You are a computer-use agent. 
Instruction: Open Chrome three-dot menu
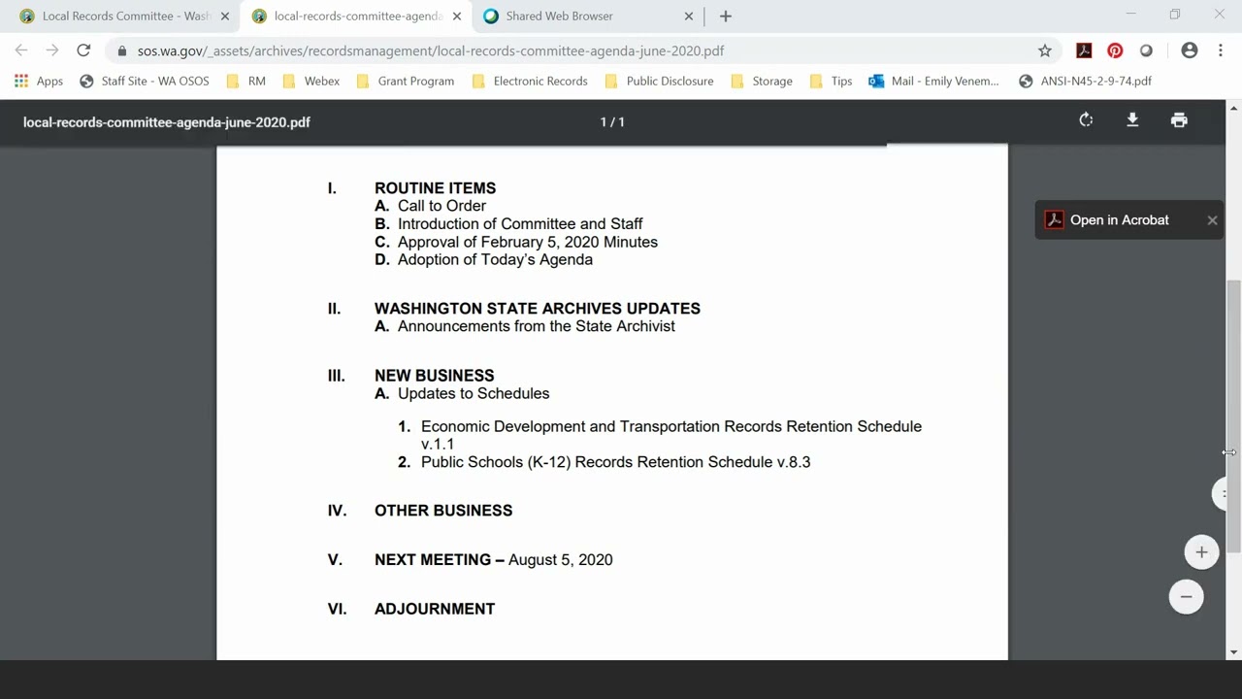tap(1221, 50)
